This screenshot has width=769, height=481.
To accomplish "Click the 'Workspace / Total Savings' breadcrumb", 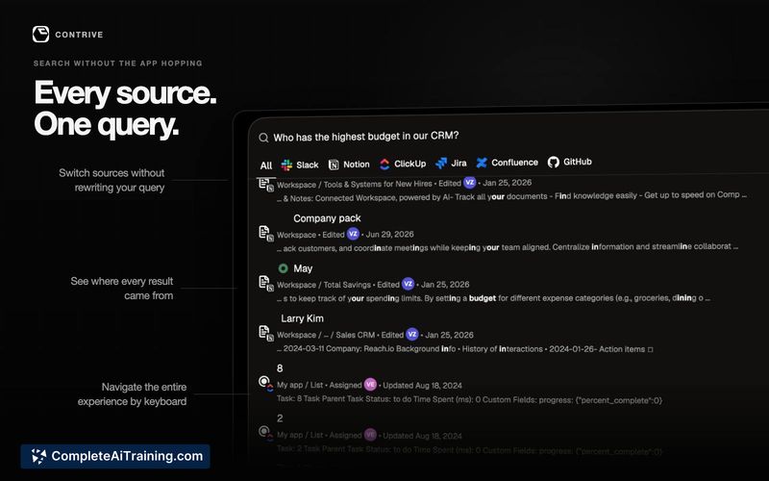I will (324, 285).
